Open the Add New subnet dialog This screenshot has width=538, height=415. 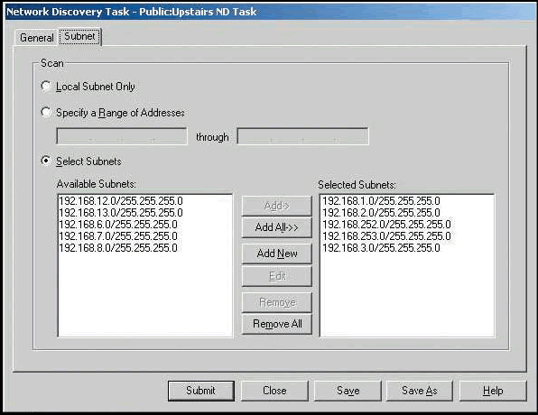[277, 254]
